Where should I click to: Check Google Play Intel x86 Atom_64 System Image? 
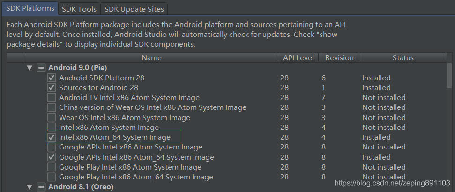[52, 177]
